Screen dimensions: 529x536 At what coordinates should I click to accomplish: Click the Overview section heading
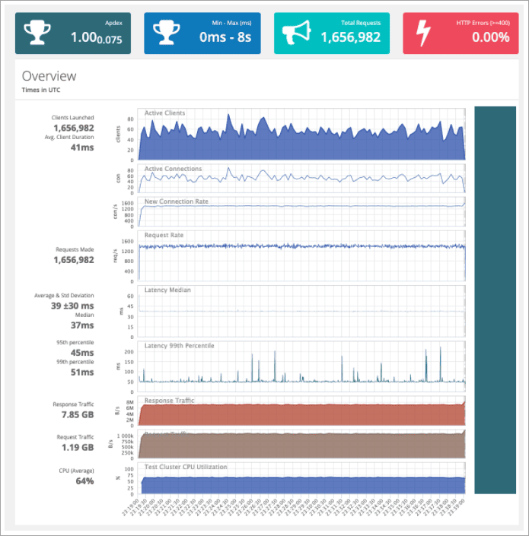point(49,76)
